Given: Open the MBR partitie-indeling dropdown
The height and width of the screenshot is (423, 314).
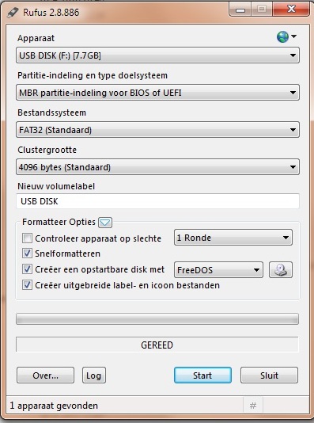Looking at the screenshot, I should [157, 93].
